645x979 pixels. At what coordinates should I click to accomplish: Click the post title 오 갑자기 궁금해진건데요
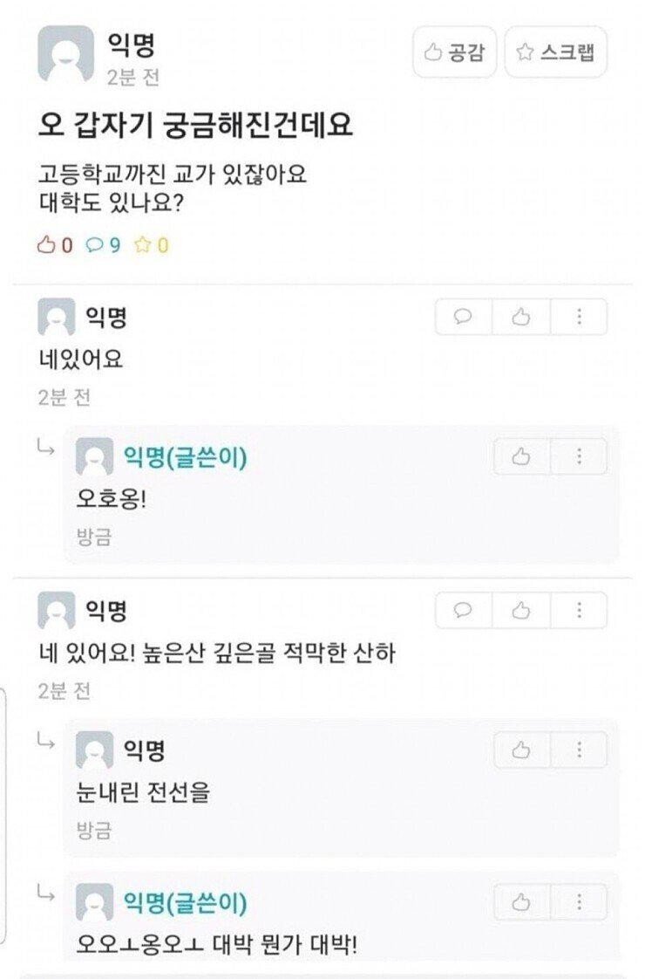(196, 125)
